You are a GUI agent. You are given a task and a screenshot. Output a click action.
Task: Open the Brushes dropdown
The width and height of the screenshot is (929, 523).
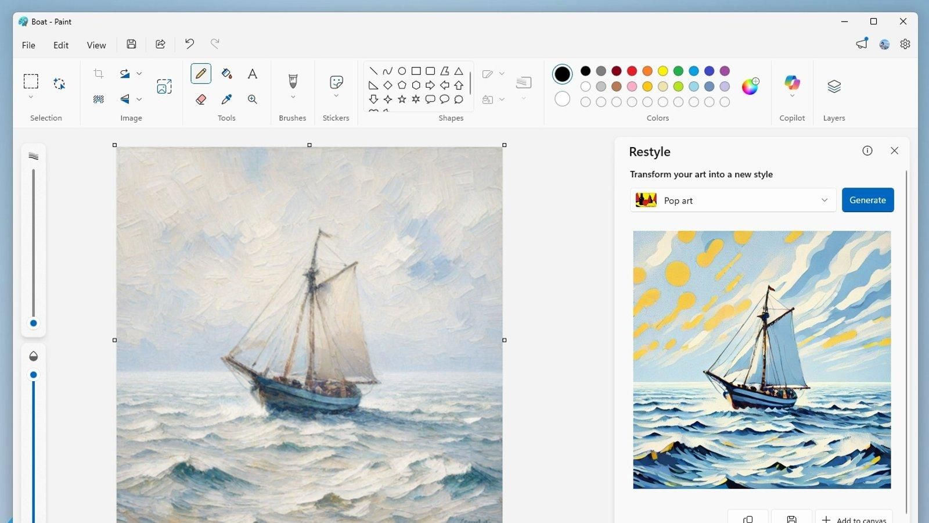click(x=292, y=95)
